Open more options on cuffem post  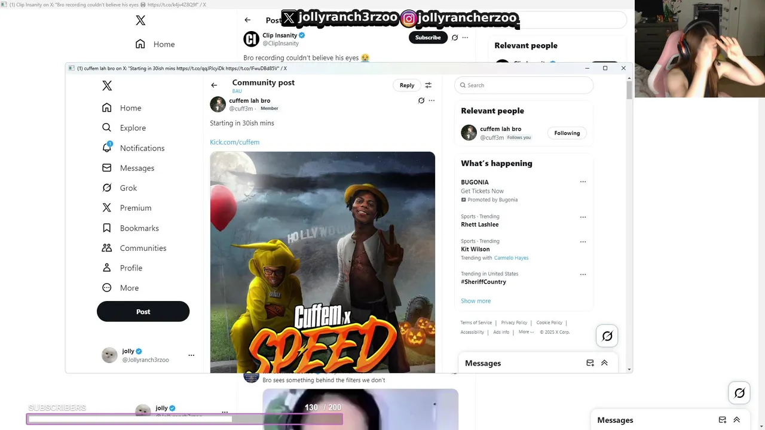point(432,100)
